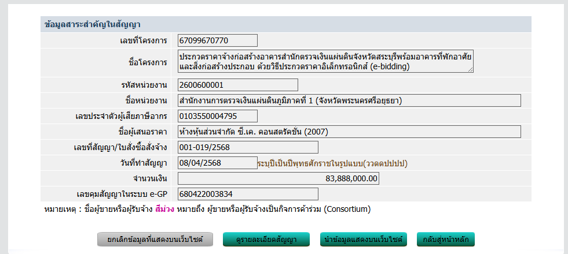Focus the e-GP contract control number field

point(248,194)
